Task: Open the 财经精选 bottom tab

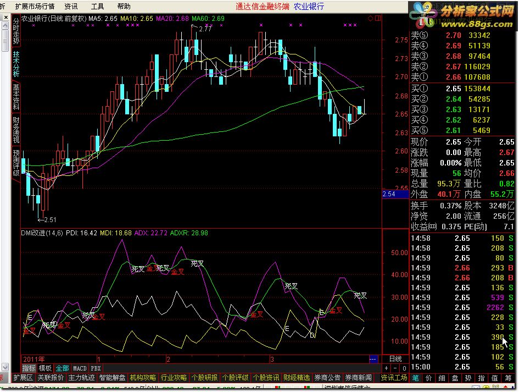Action: pos(297,378)
